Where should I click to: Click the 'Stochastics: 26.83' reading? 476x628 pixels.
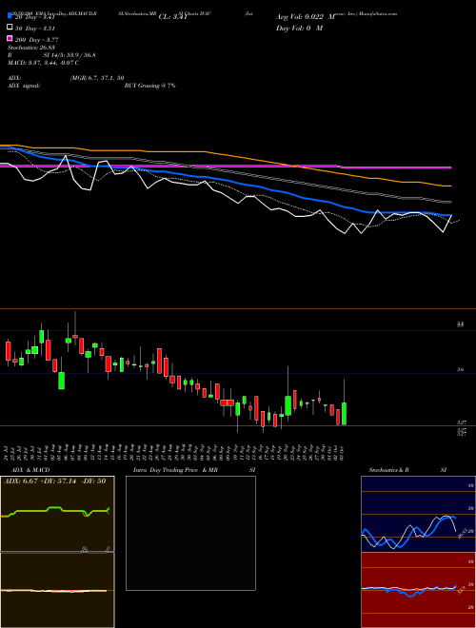coord(30,48)
